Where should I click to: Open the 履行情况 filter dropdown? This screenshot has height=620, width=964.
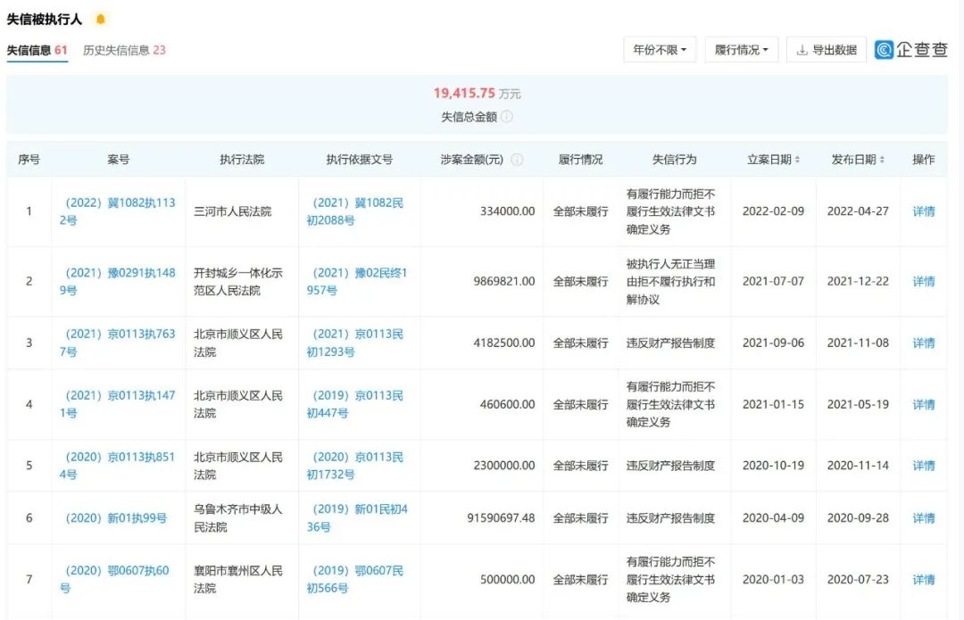[x=742, y=50]
